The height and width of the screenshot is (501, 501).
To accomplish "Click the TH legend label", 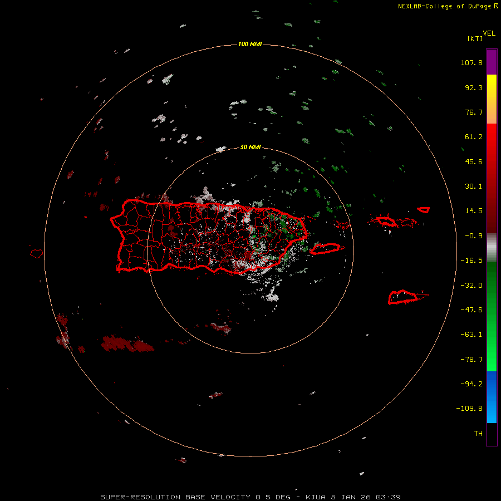I will tap(478, 433).
